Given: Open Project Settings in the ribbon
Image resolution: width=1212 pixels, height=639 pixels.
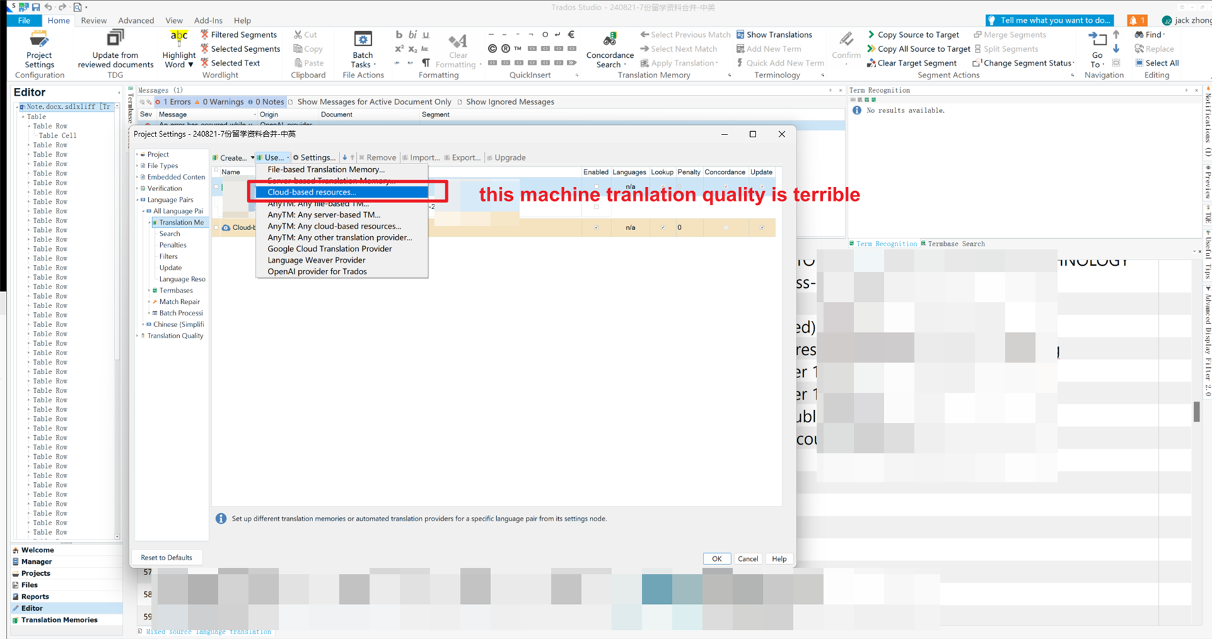Looking at the screenshot, I should (39, 49).
